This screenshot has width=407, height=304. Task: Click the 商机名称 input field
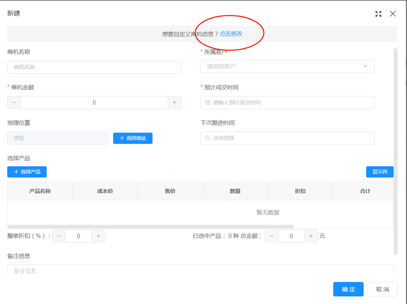94,67
